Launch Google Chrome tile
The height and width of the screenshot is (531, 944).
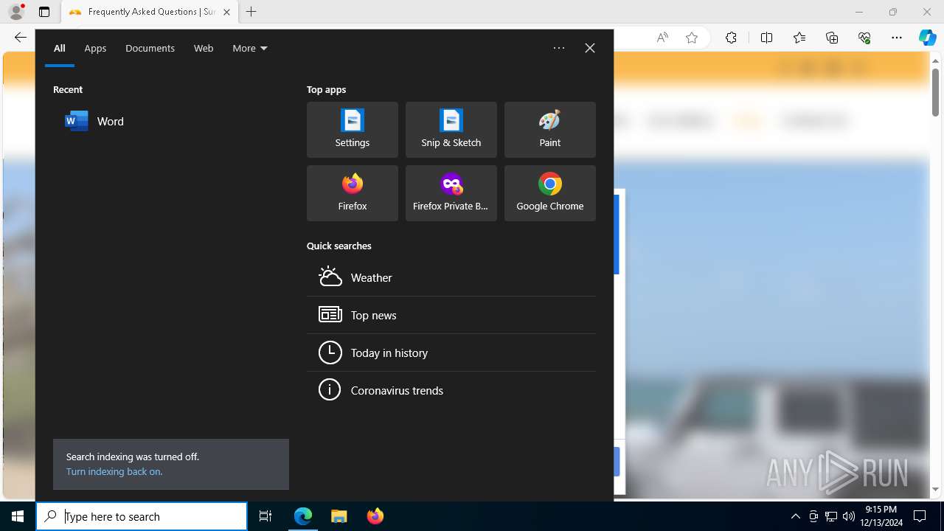tap(550, 193)
